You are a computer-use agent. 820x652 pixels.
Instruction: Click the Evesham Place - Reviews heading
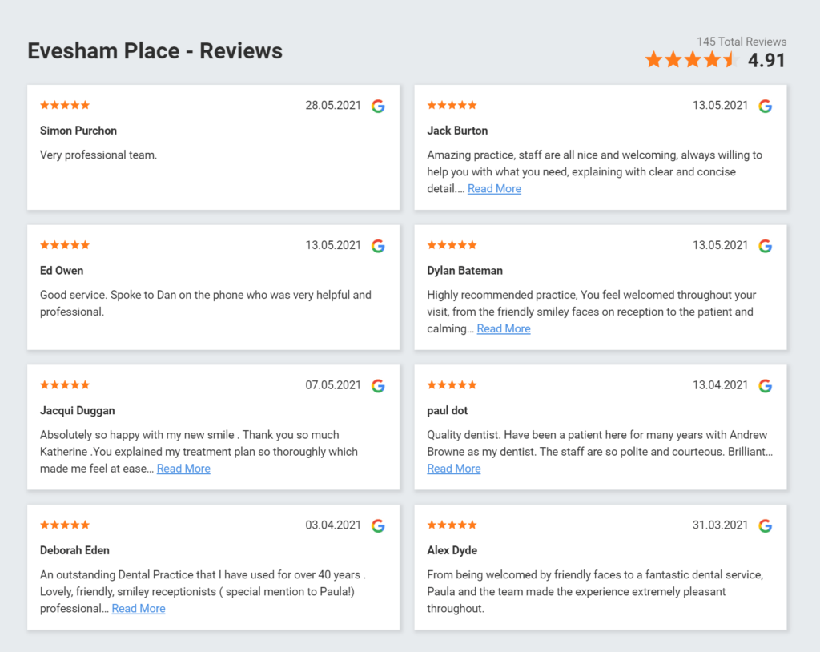click(x=155, y=51)
